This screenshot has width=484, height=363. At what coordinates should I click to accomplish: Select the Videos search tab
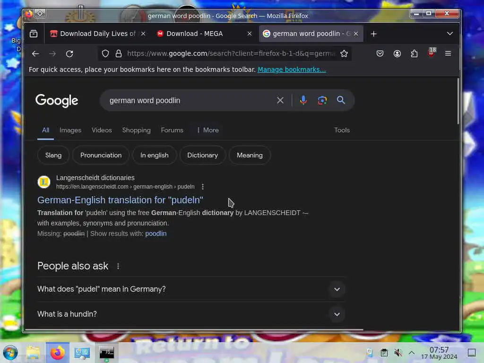point(102,130)
